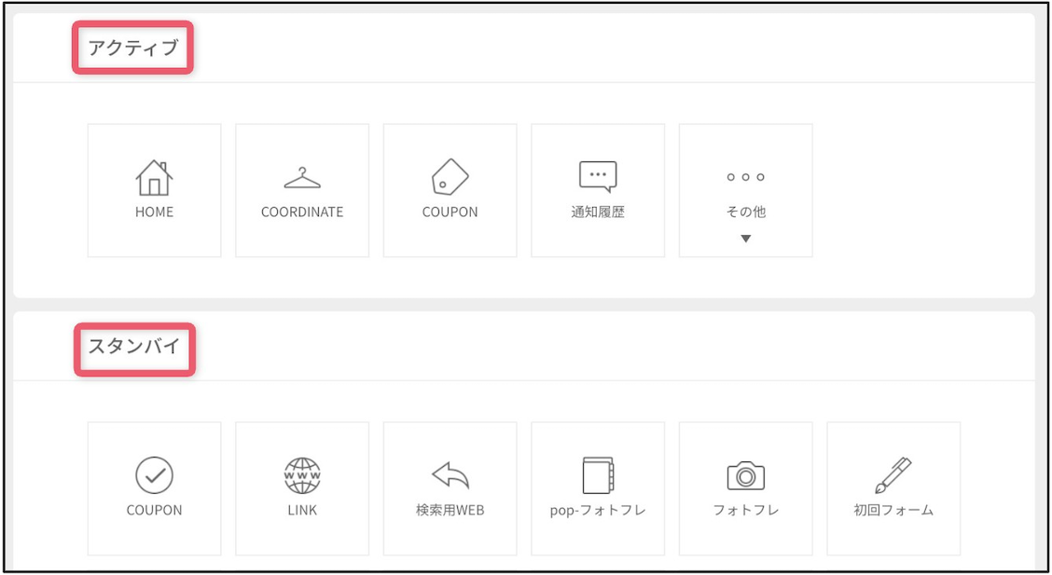The height and width of the screenshot is (575, 1052).
Task: Click the フォトフレ camera icon
Action: [745, 475]
